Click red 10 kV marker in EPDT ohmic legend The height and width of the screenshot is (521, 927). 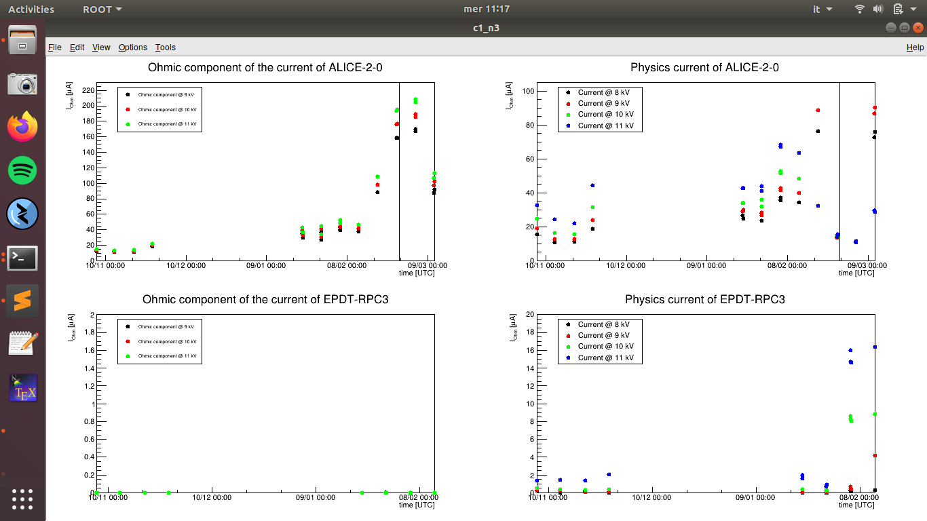128,341
